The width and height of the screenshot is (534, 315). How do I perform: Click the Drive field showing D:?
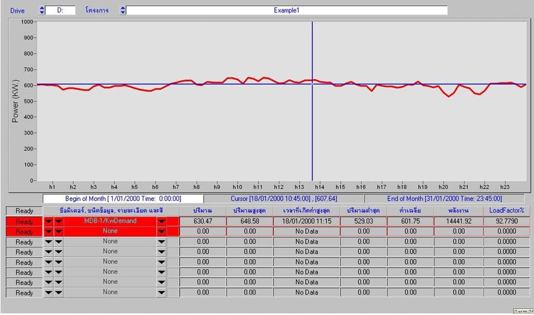tap(60, 10)
